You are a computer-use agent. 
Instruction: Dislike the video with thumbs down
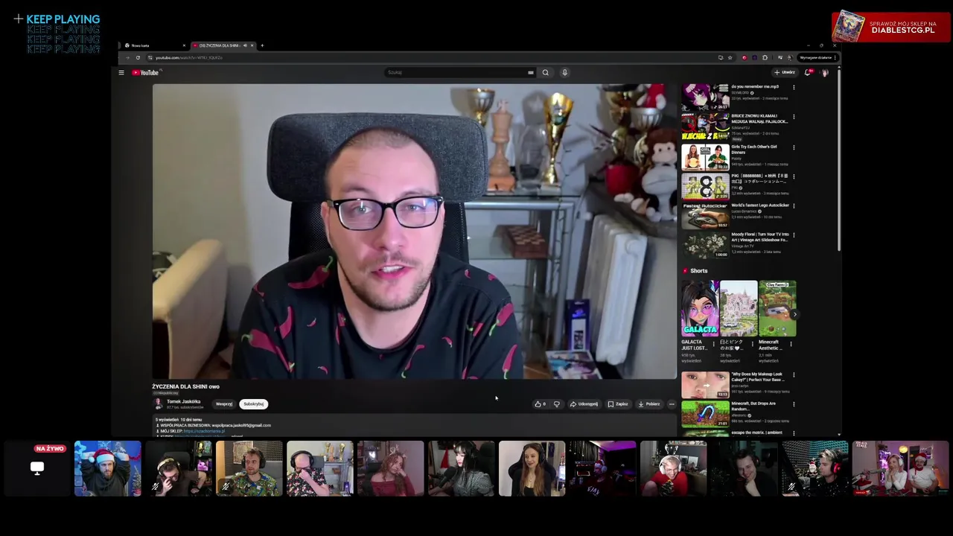556,404
